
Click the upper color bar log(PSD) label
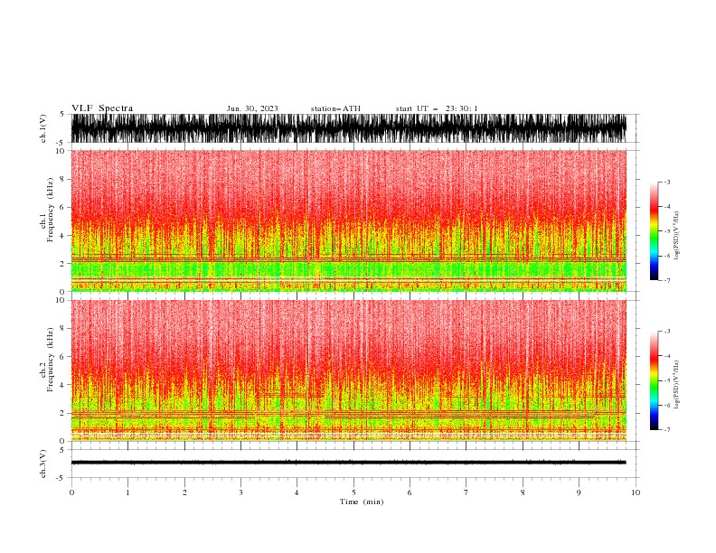tap(676, 236)
